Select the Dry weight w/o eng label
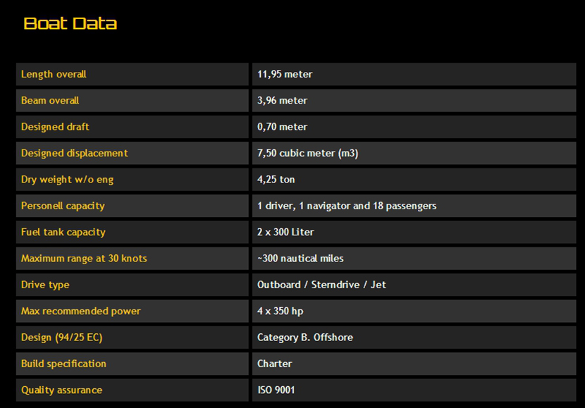The width and height of the screenshot is (585, 408). tap(67, 180)
